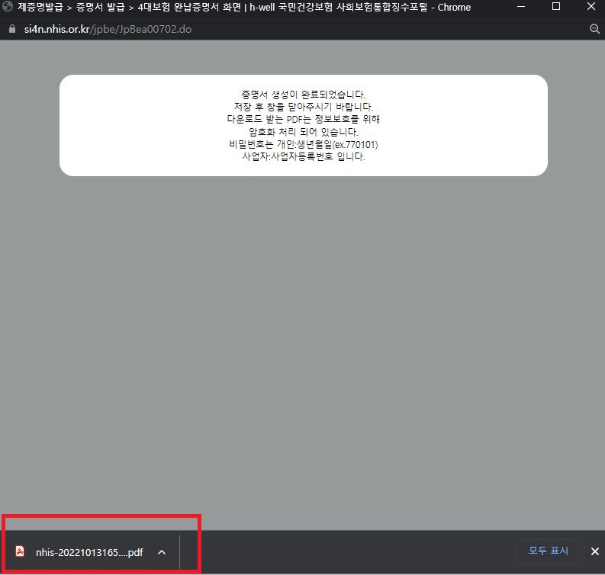The image size is (605, 575).
Task: Click the PDF file icon in download bar
Action: point(20,551)
